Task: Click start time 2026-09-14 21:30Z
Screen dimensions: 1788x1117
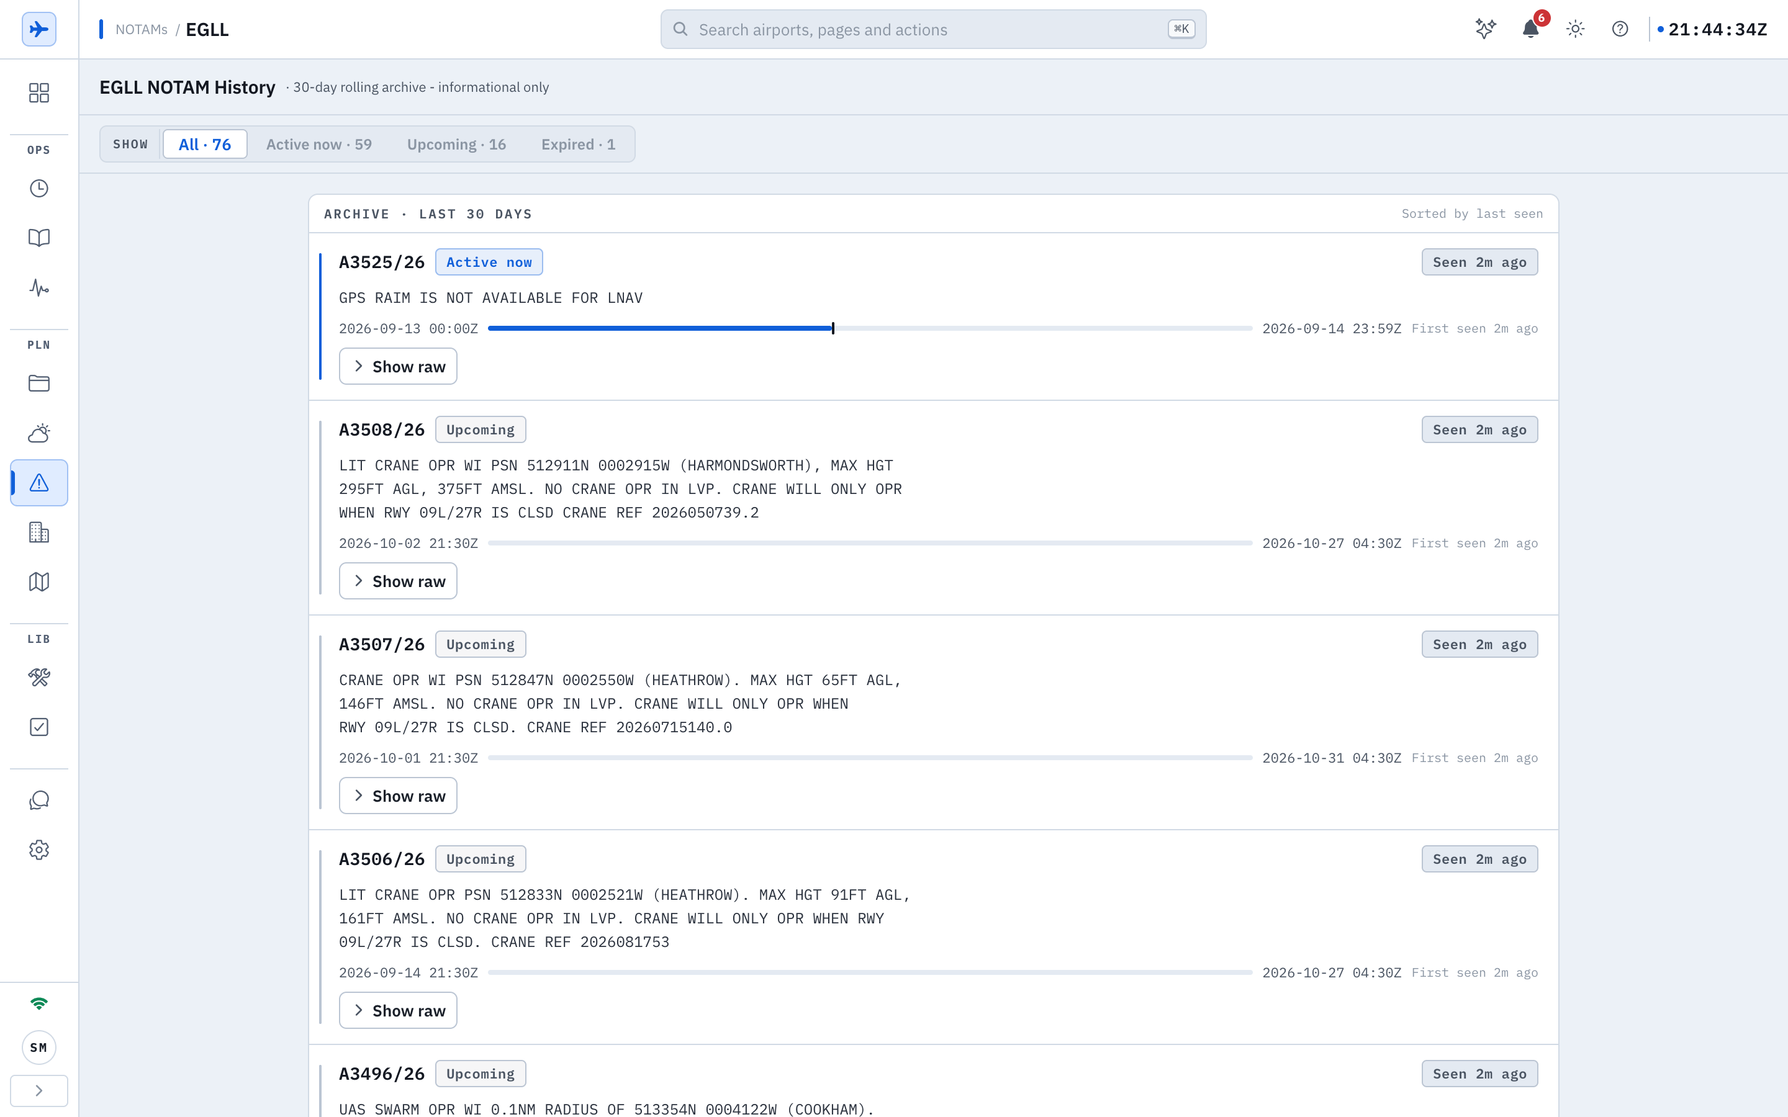Action: click(x=409, y=973)
